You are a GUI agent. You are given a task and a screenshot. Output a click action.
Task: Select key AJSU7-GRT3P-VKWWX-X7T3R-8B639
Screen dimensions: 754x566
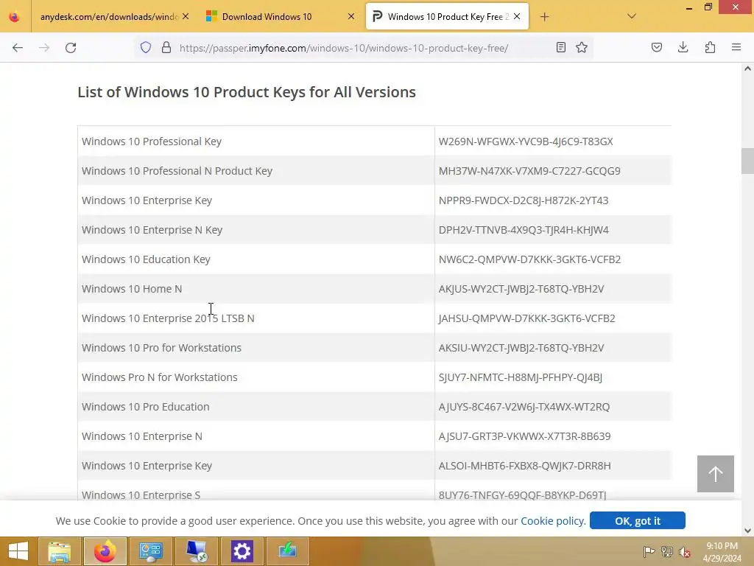[524, 436]
